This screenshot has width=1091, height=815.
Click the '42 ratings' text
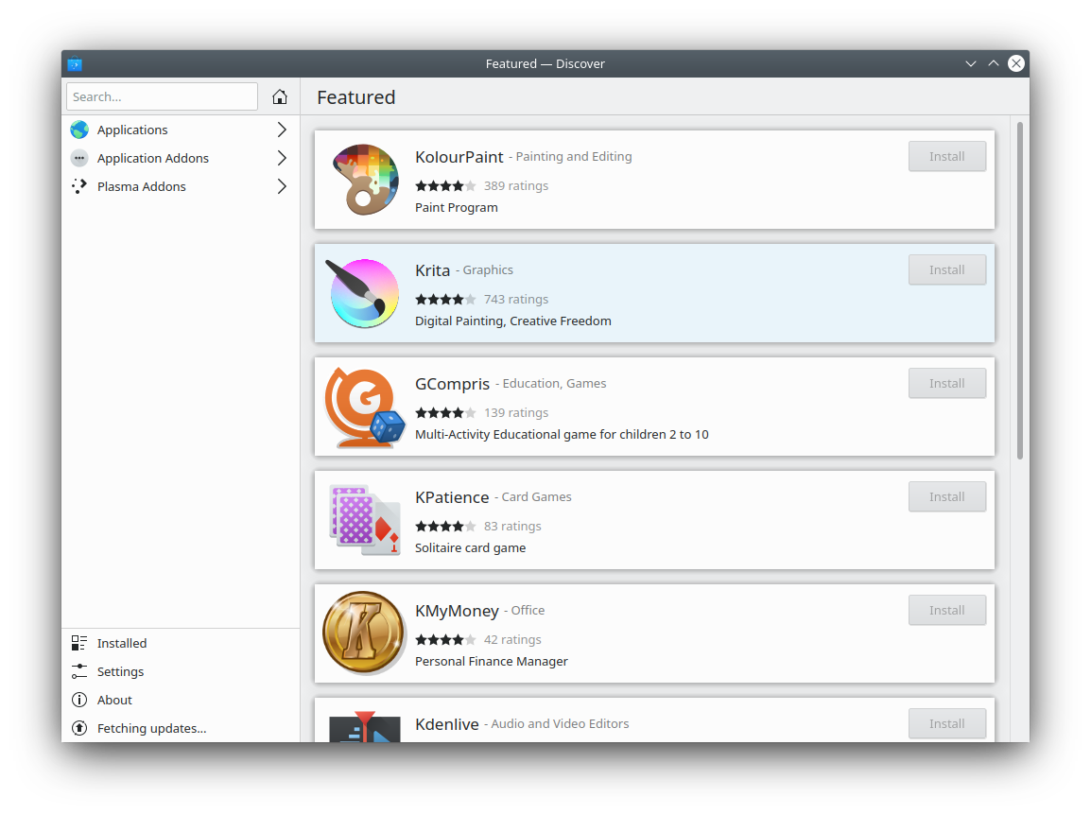tap(512, 639)
